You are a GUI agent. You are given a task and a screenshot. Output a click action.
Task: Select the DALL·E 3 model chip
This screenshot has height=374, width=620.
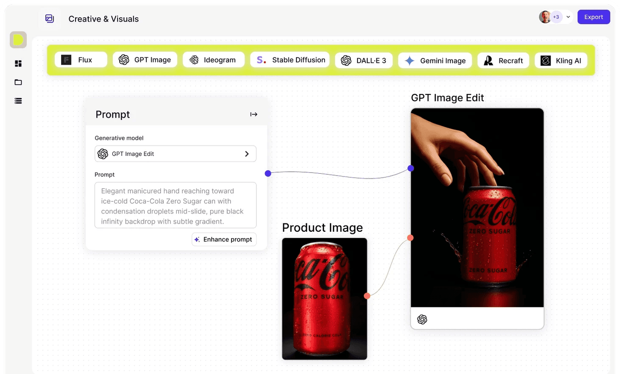[364, 60]
